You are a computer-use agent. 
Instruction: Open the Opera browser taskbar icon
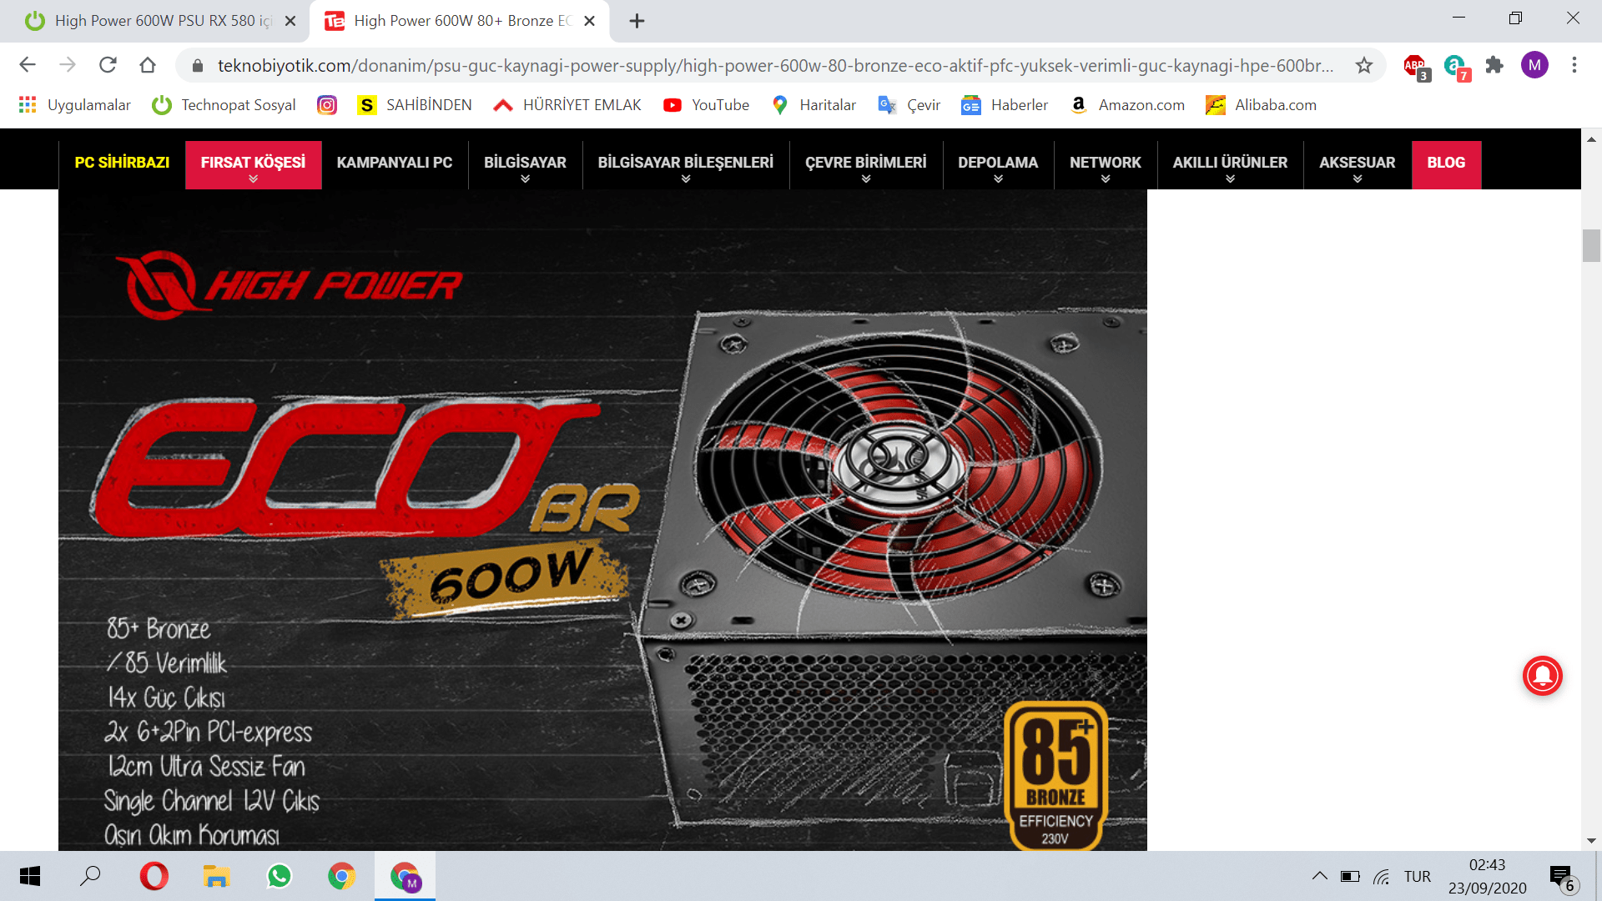pos(154,876)
